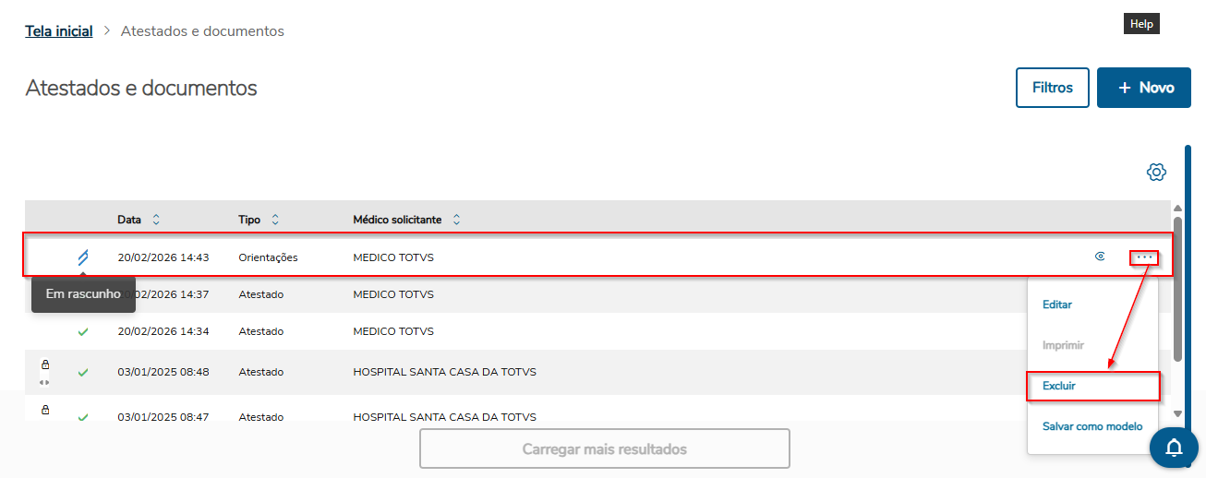Viewport: 1206px width, 478px height.
Task: Click the table scrollbar down arrow
Action: click(x=1176, y=414)
